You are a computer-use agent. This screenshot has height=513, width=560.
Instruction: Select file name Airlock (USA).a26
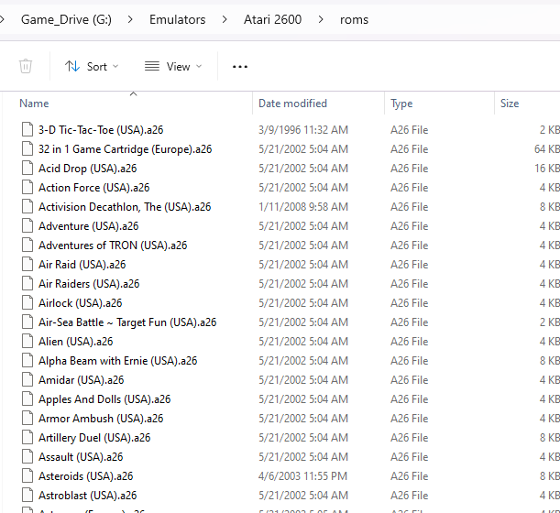click(81, 303)
